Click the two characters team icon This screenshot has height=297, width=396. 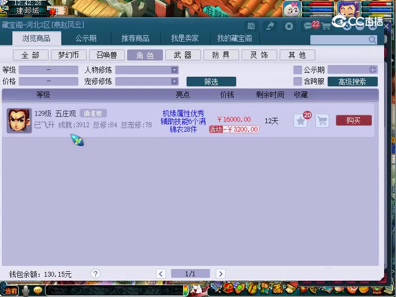(265, 288)
